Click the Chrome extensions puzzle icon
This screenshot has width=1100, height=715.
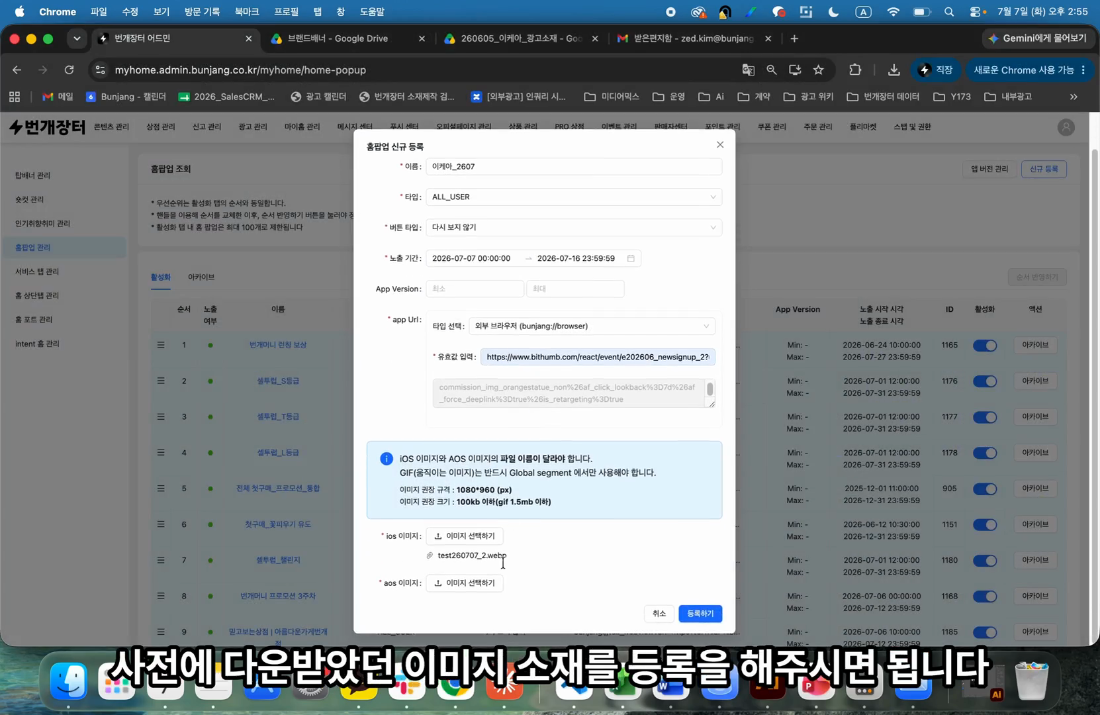tap(855, 70)
